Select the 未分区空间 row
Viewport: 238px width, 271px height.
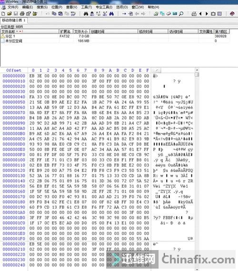(115, 41)
